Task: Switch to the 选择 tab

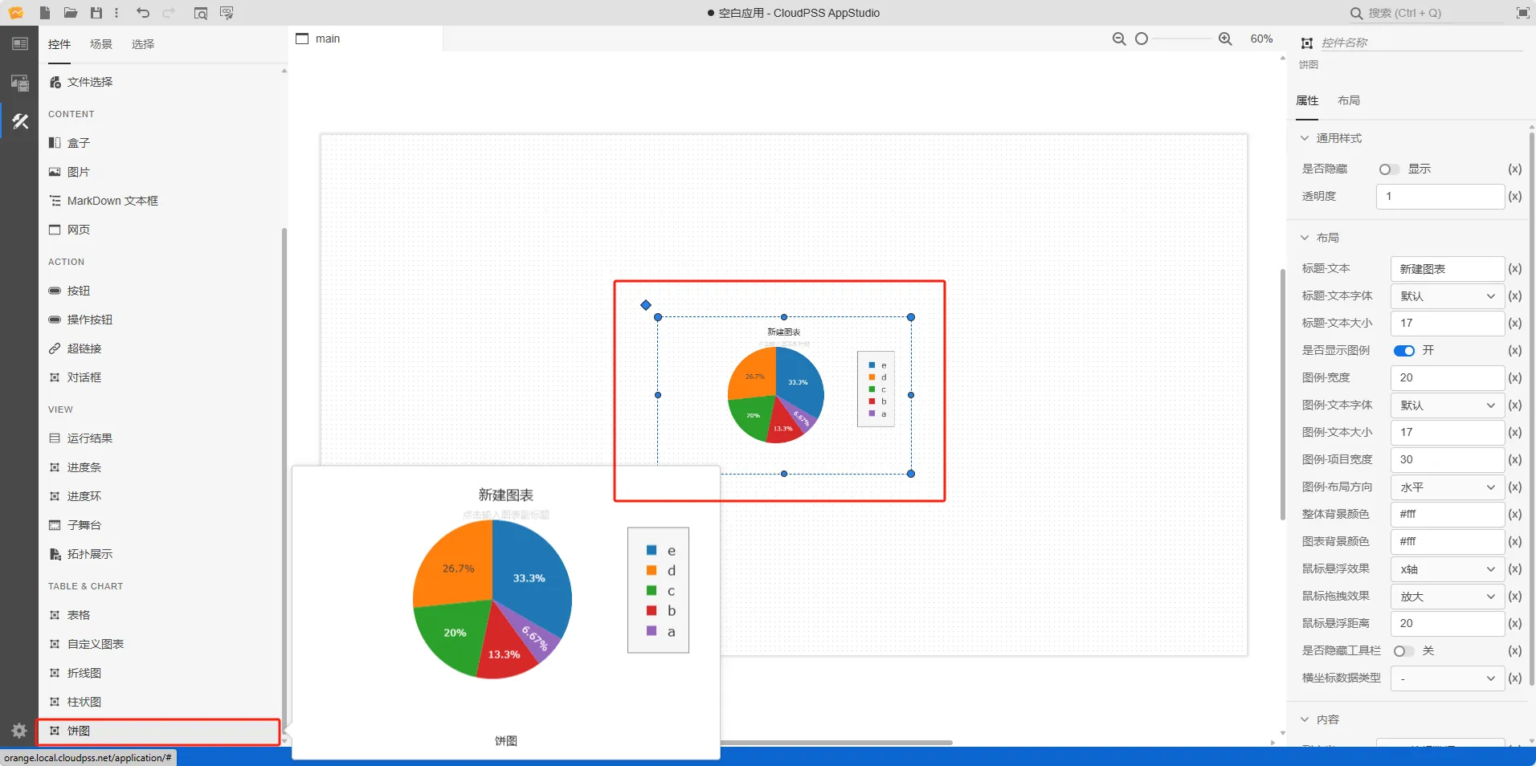Action: tap(143, 44)
